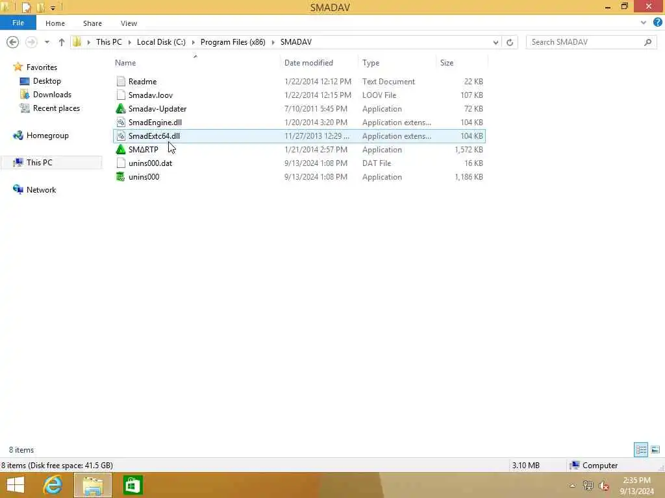Image resolution: width=665 pixels, height=498 pixels.
Task: Switch to Large icons view layout
Action: [x=655, y=450]
